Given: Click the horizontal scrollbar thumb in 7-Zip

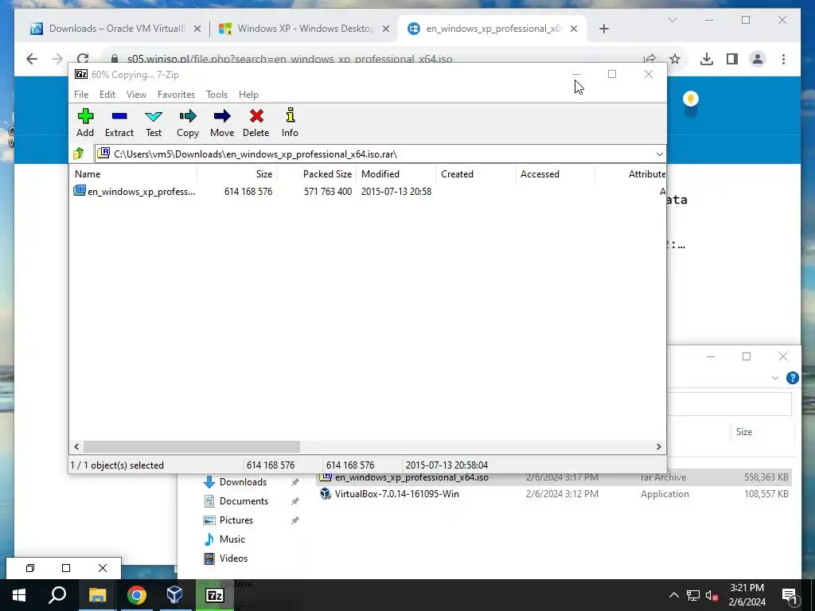Looking at the screenshot, I should tap(192, 447).
